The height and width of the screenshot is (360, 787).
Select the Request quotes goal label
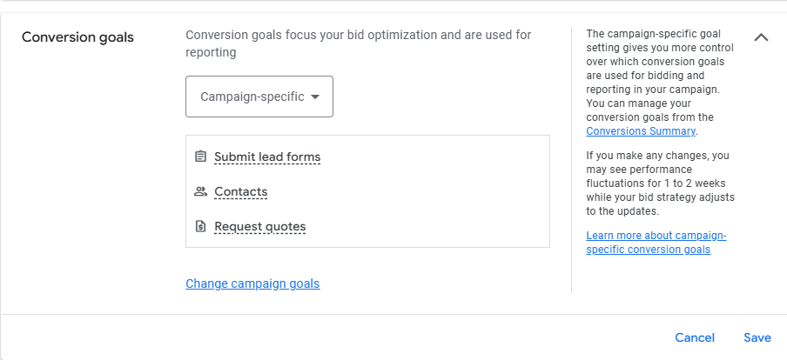[x=260, y=227]
